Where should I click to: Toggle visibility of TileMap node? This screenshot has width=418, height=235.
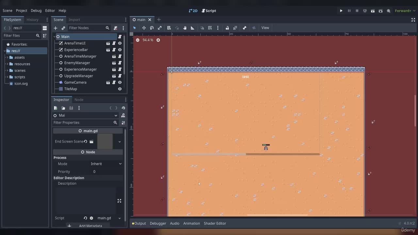120,89
